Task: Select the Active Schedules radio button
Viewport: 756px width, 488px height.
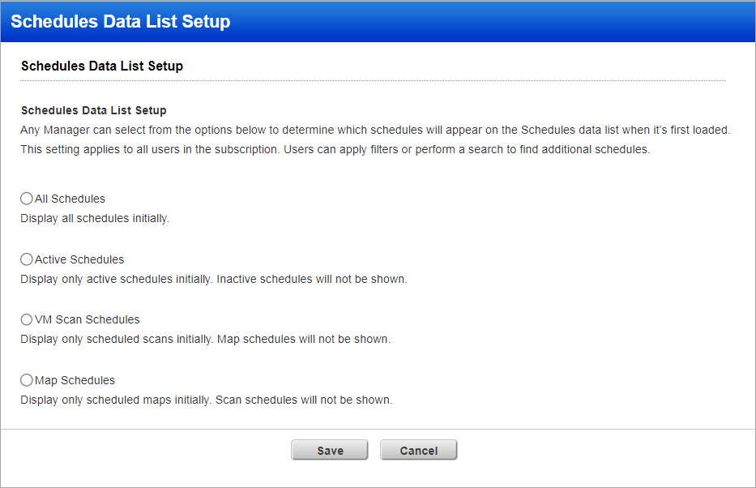Action: [x=26, y=259]
